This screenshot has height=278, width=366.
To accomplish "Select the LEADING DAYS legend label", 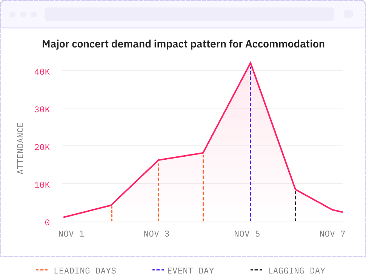I will [85, 270].
